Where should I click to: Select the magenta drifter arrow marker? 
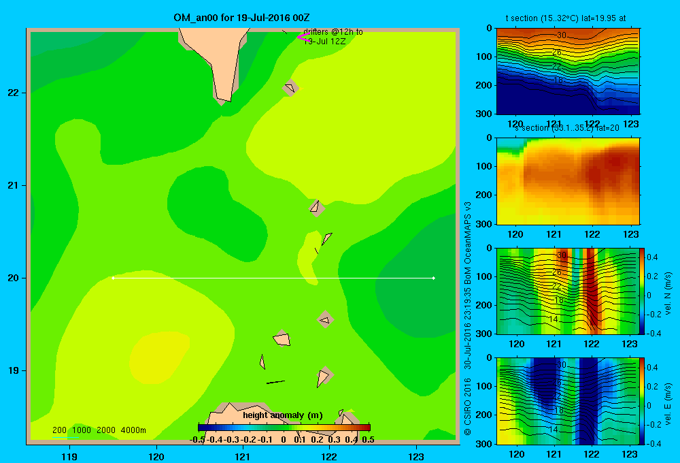point(303,37)
